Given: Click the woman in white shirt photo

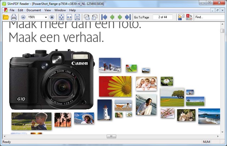Looking at the screenshot, I should click(x=146, y=105).
